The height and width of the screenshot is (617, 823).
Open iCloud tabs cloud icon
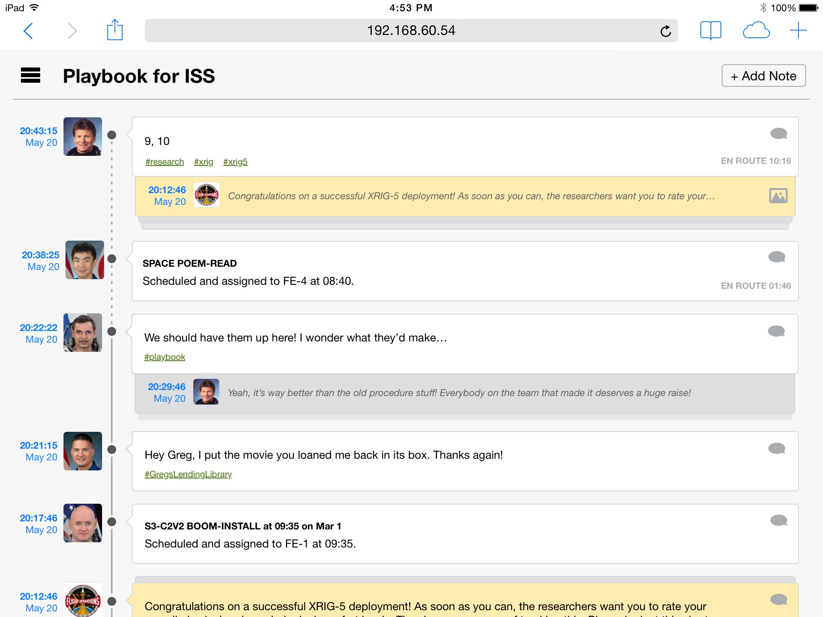point(756,31)
